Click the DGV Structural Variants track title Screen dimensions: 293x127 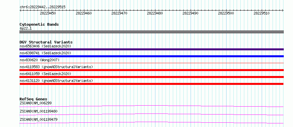click(x=46, y=42)
